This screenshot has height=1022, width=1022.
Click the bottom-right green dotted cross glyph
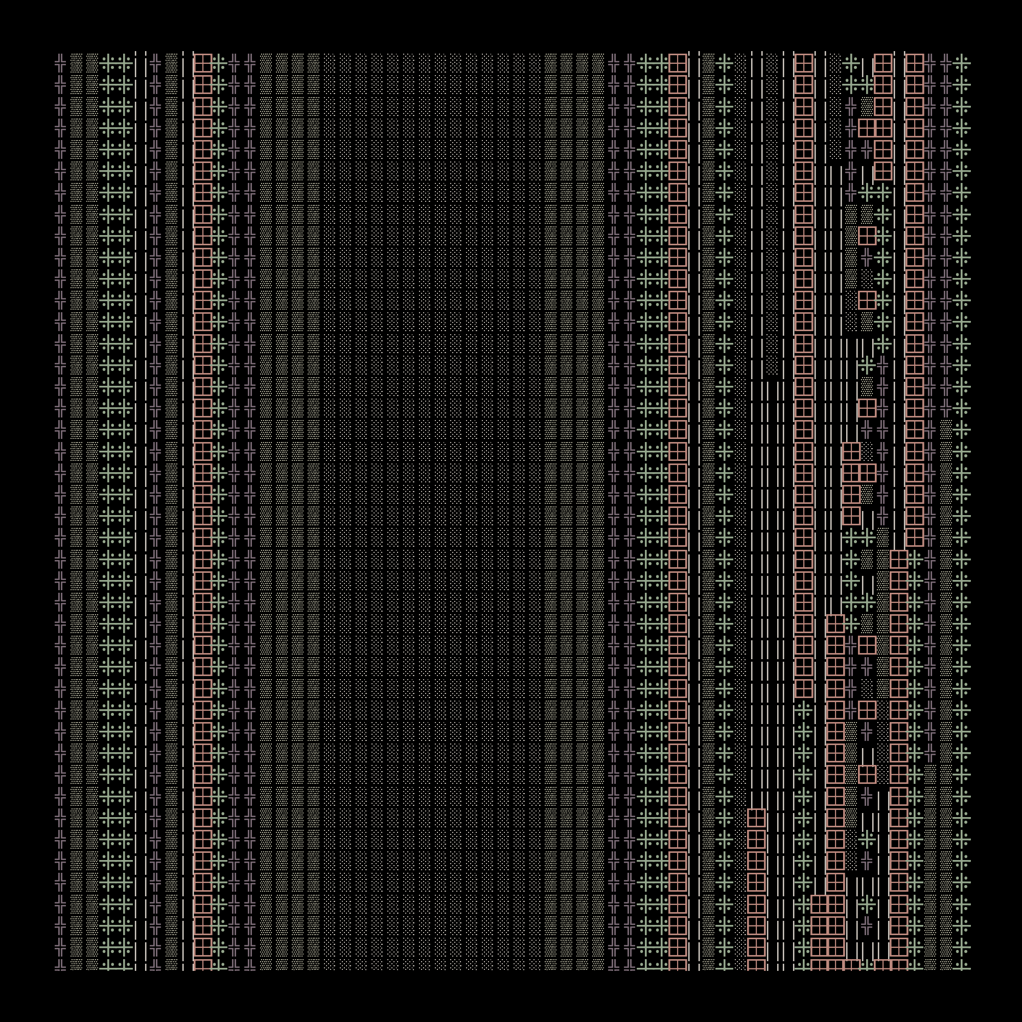pos(961,966)
